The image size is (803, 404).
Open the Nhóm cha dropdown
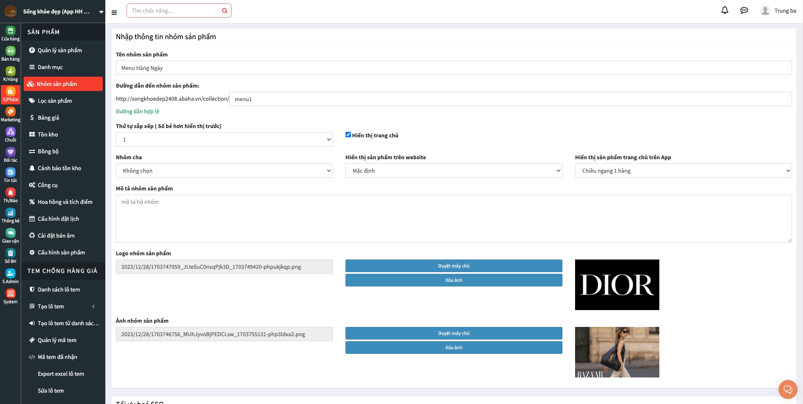tap(224, 171)
